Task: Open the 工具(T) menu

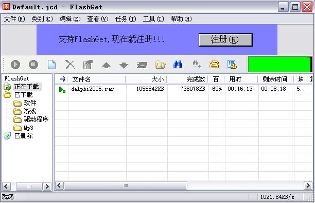Action: (x=153, y=19)
